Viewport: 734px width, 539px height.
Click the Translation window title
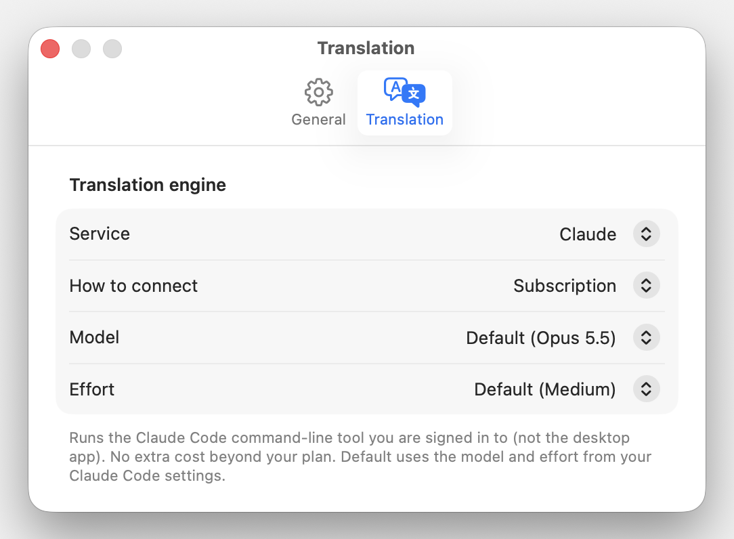pyautogui.click(x=366, y=48)
